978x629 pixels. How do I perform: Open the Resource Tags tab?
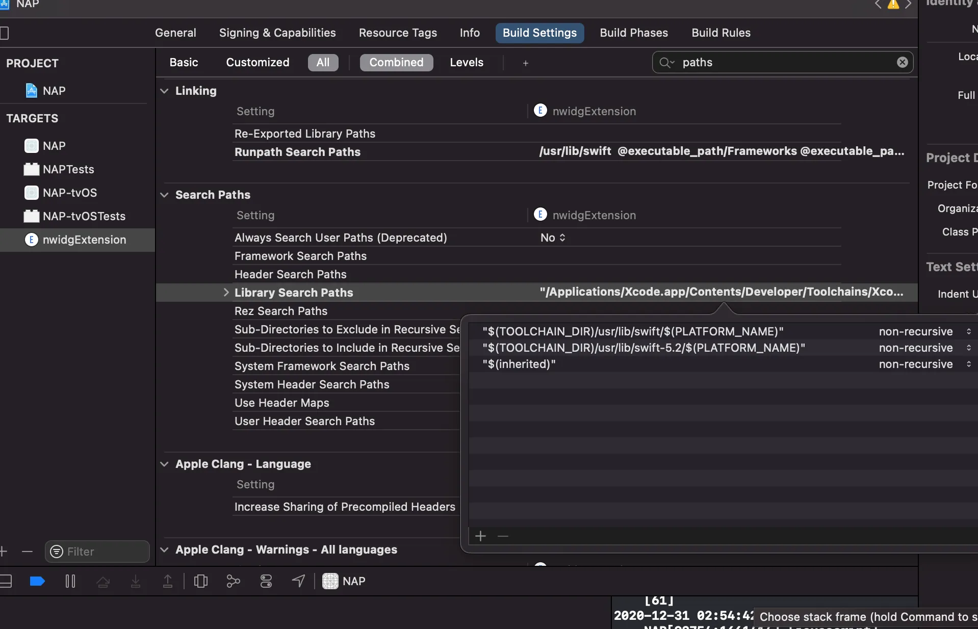(398, 33)
